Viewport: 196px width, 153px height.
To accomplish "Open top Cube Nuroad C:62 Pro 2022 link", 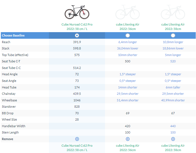I will [x=77, y=27].
